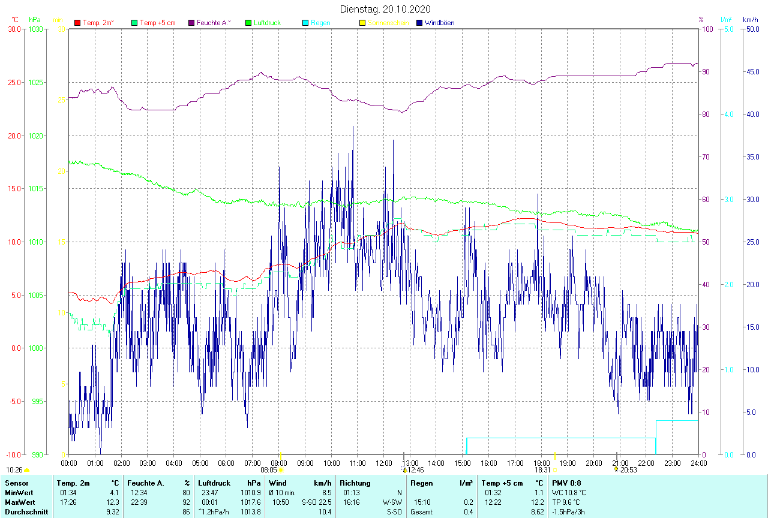The height and width of the screenshot is (518, 768).
Task: Click the 'Temp +5 cm' legend label
Action: (x=158, y=23)
